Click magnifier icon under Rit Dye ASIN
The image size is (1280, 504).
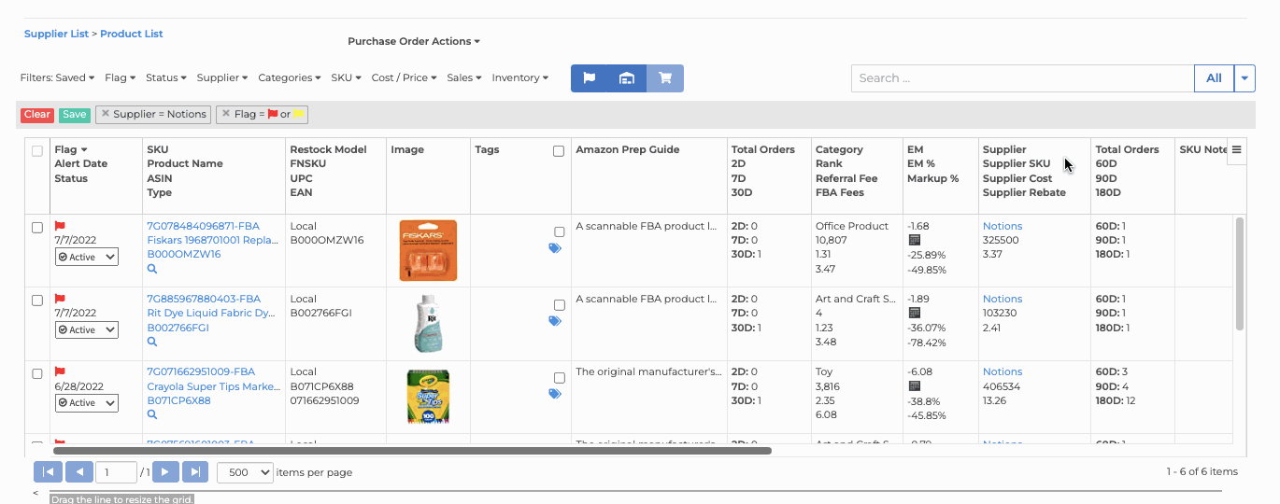(x=152, y=342)
